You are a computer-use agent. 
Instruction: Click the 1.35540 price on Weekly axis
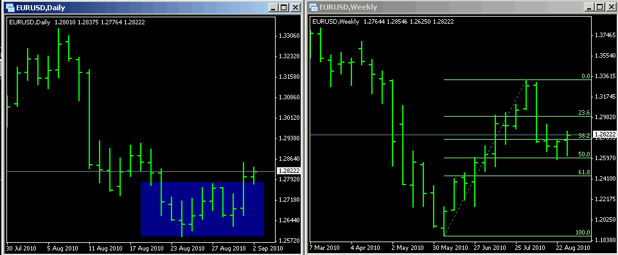click(605, 56)
